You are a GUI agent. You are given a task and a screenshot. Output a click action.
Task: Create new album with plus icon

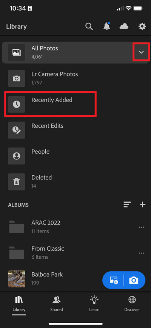[142, 205]
